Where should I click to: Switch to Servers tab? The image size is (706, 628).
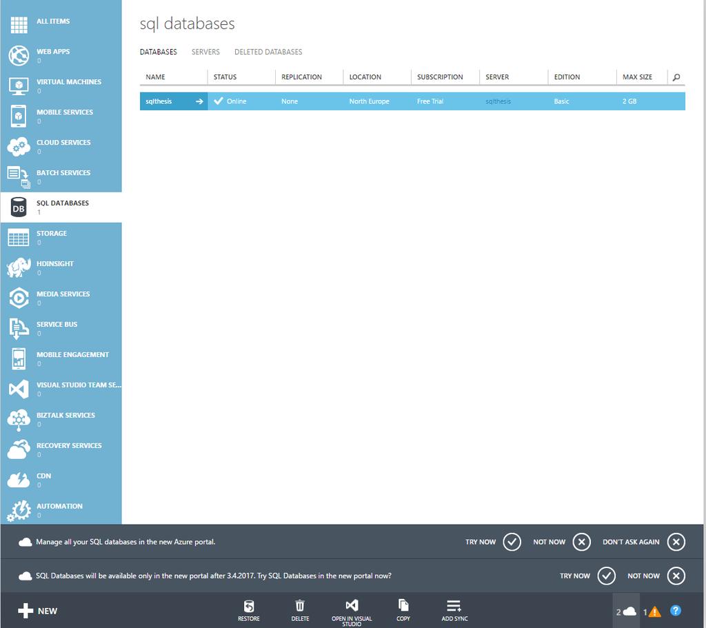click(x=205, y=52)
